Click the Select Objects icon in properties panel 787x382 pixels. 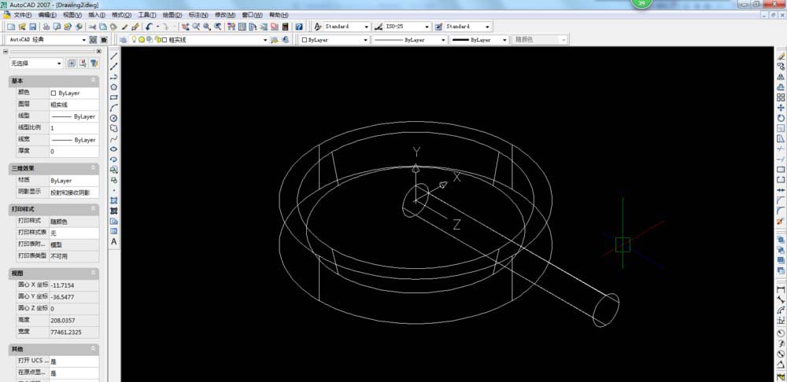click(x=83, y=63)
